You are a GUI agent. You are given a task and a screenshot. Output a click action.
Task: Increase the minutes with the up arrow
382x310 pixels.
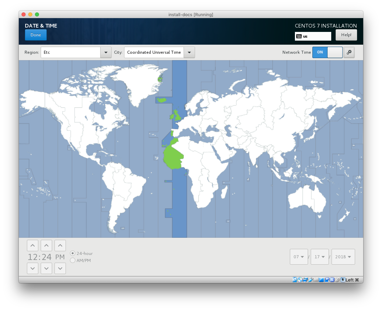46,246
